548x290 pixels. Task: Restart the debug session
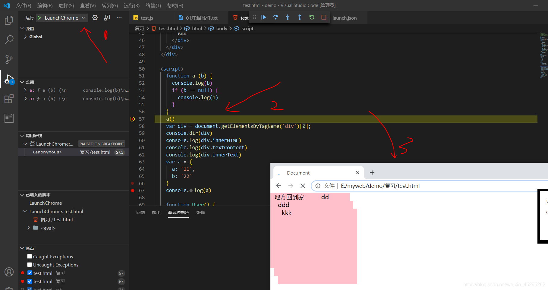pos(312,17)
